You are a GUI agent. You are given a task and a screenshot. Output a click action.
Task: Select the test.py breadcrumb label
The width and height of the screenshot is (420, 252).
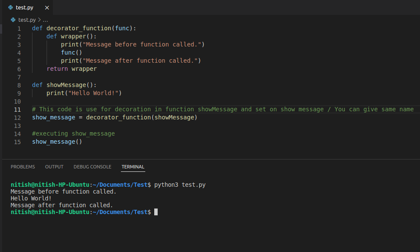click(27, 19)
